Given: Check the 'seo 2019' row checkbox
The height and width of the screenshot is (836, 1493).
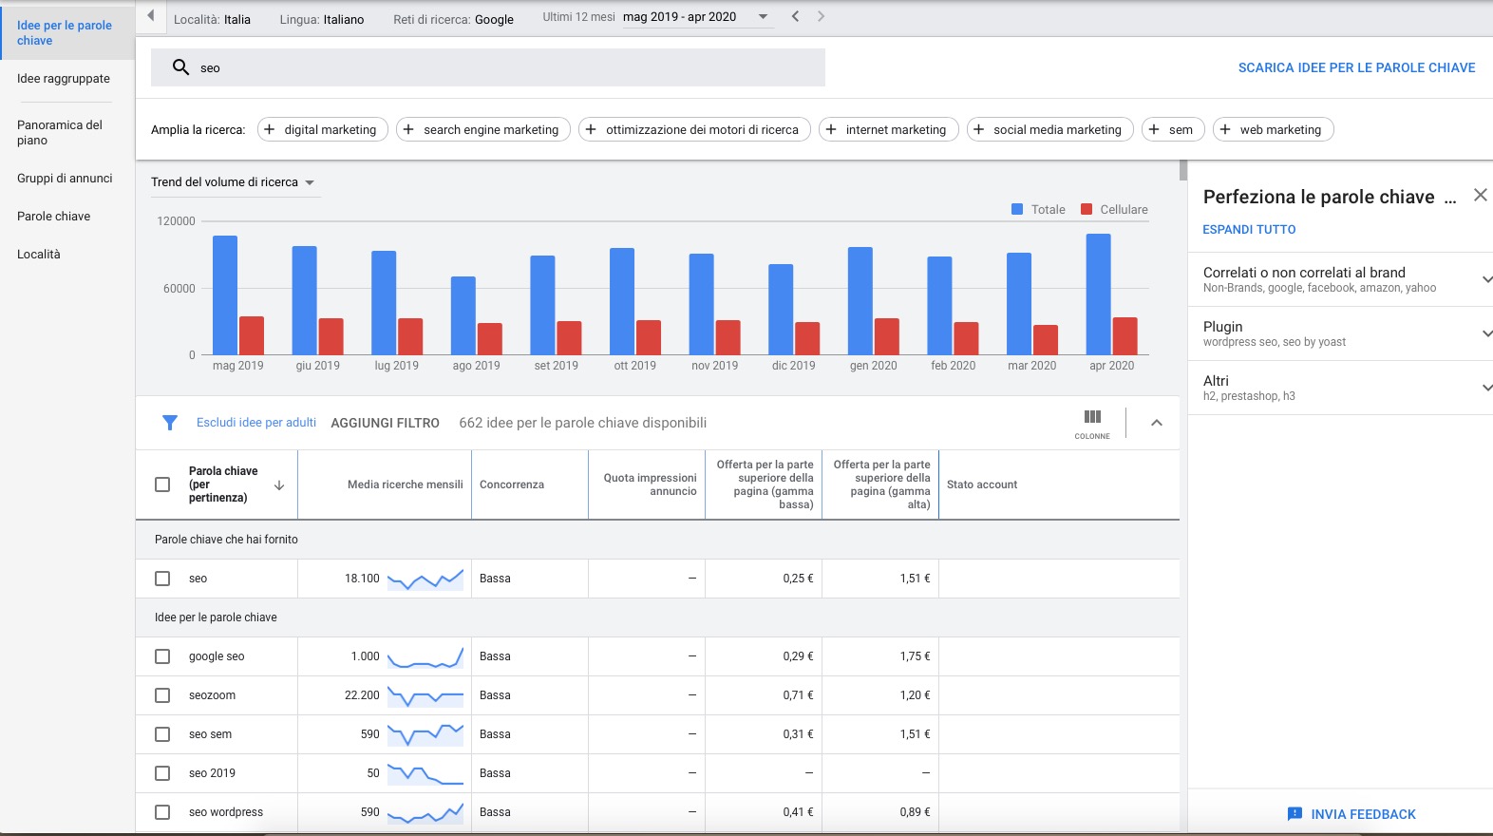Looking at the screenshot, I should 162,773.
